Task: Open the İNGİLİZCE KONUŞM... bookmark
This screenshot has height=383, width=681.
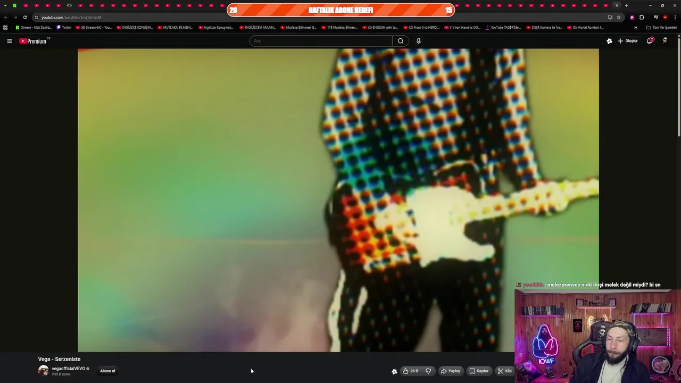Action: point(135,27)
